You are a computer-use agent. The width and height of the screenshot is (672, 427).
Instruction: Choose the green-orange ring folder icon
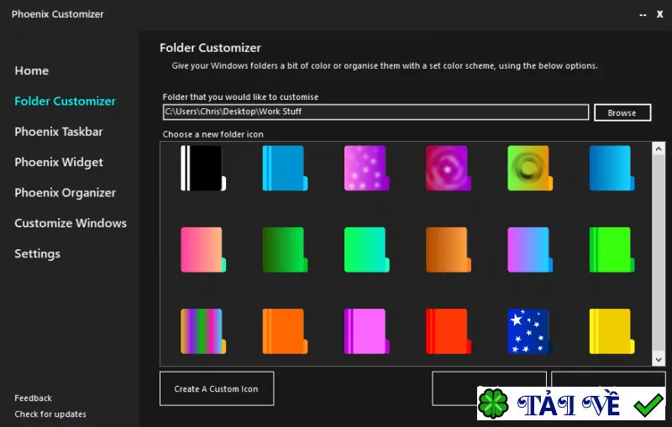click(x=530, y=168)
